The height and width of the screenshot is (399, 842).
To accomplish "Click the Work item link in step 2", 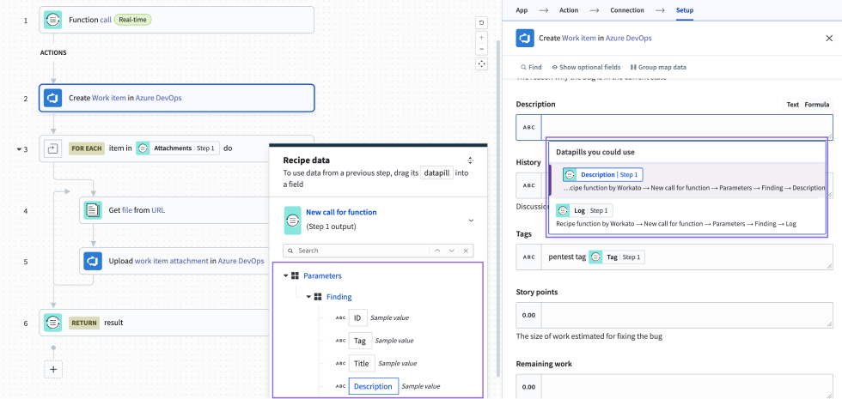I will 109,98.
